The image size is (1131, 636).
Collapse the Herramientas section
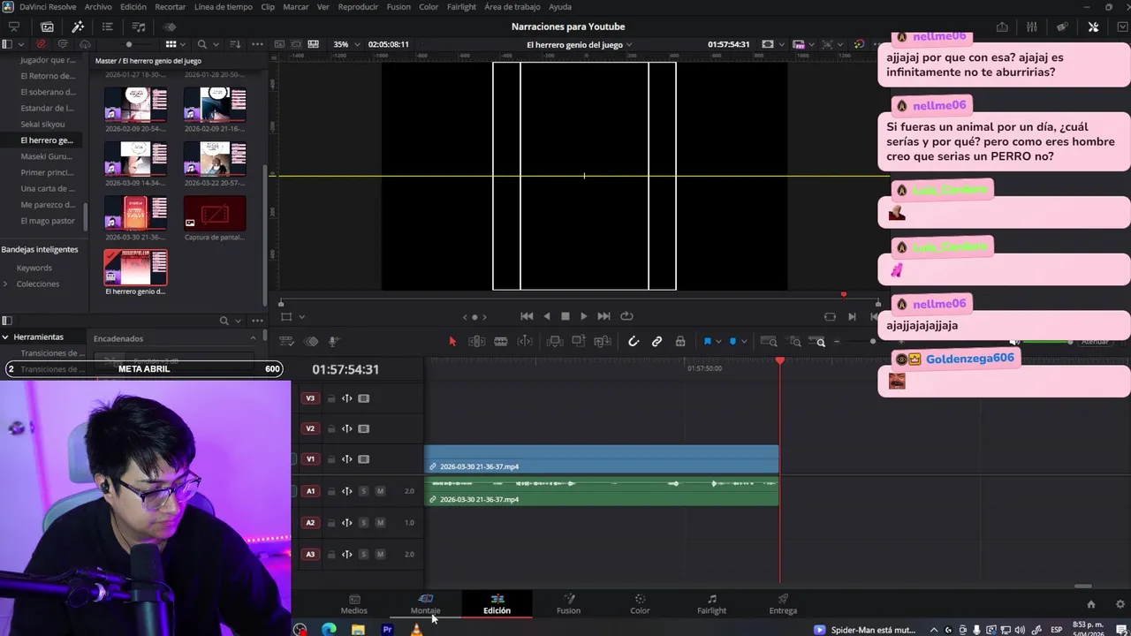tap(5, 337)
